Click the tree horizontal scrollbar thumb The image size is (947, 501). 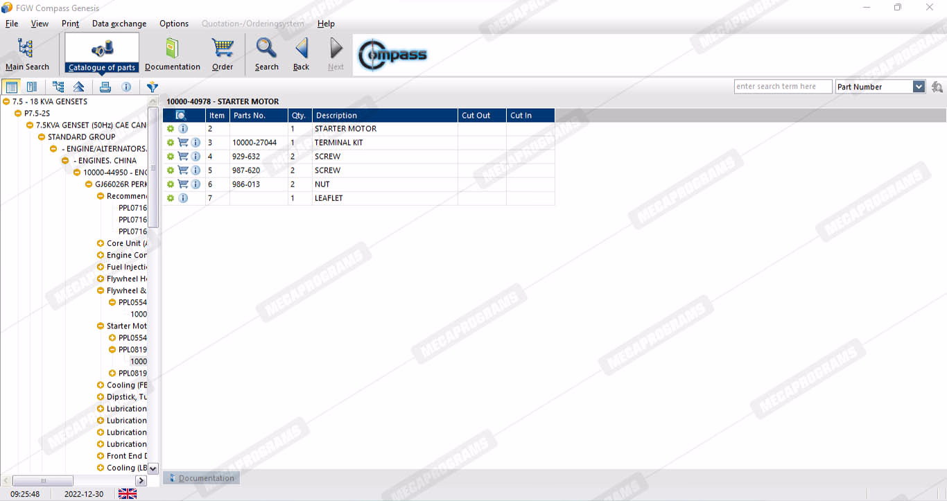(43, 481)
